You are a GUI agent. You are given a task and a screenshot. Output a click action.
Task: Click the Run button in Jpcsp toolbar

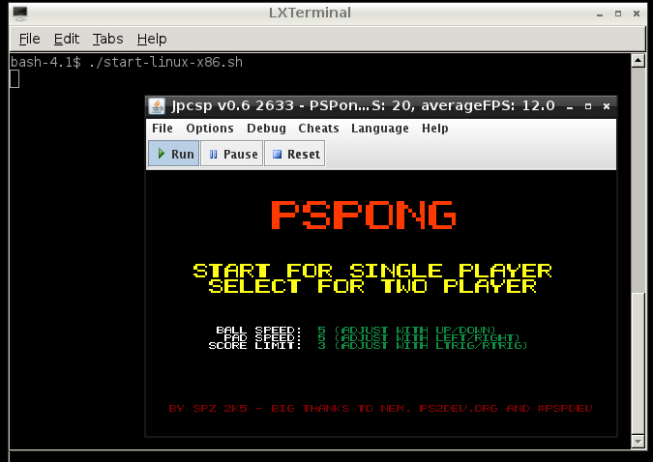click(x=174, y=154)
